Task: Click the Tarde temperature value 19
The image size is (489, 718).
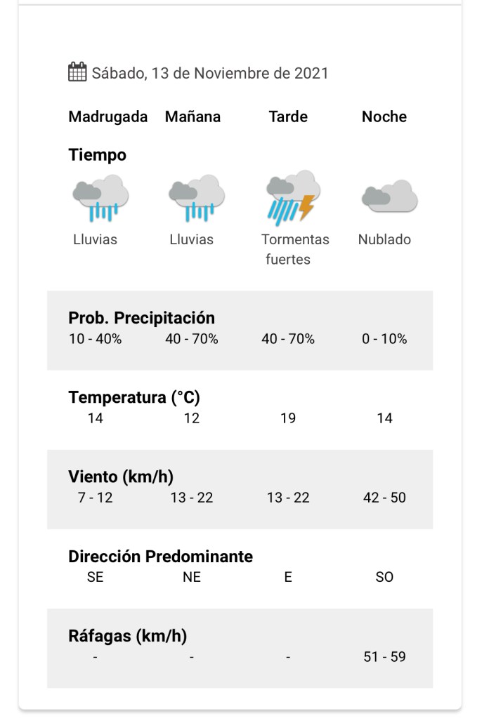Action: [288, 418]
